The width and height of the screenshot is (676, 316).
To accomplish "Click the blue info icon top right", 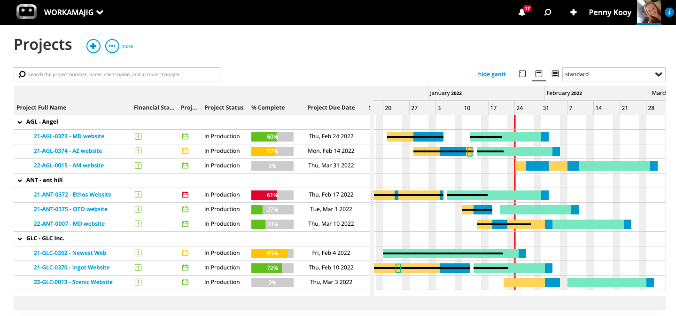I will pos(669,12).
